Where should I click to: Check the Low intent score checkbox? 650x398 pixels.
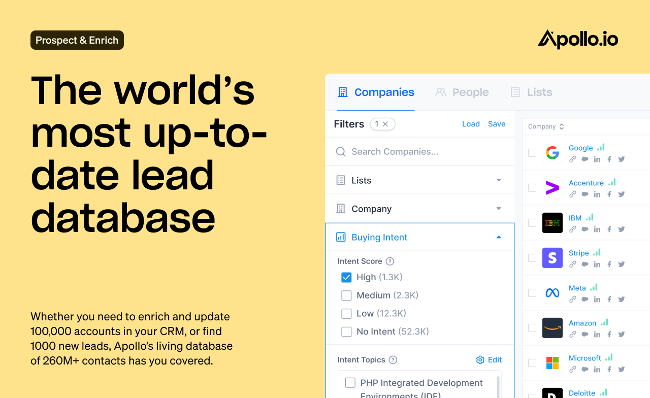pos(346,314)
